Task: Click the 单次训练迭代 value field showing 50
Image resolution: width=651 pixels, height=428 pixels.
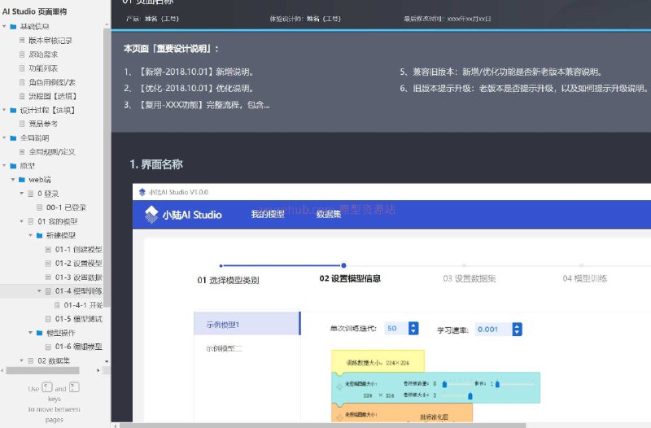Action: click(396, 329)
